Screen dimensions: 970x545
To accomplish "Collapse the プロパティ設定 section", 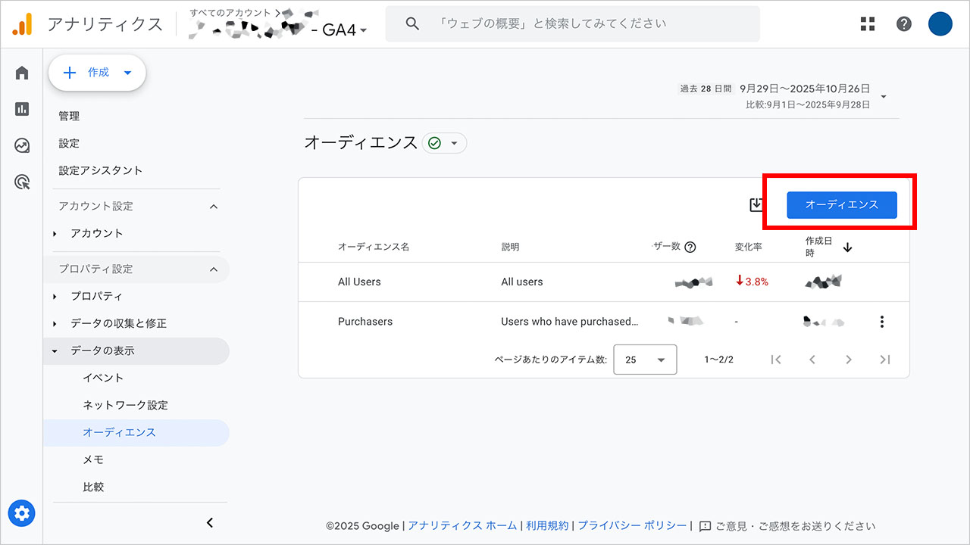I will (213, 269).
